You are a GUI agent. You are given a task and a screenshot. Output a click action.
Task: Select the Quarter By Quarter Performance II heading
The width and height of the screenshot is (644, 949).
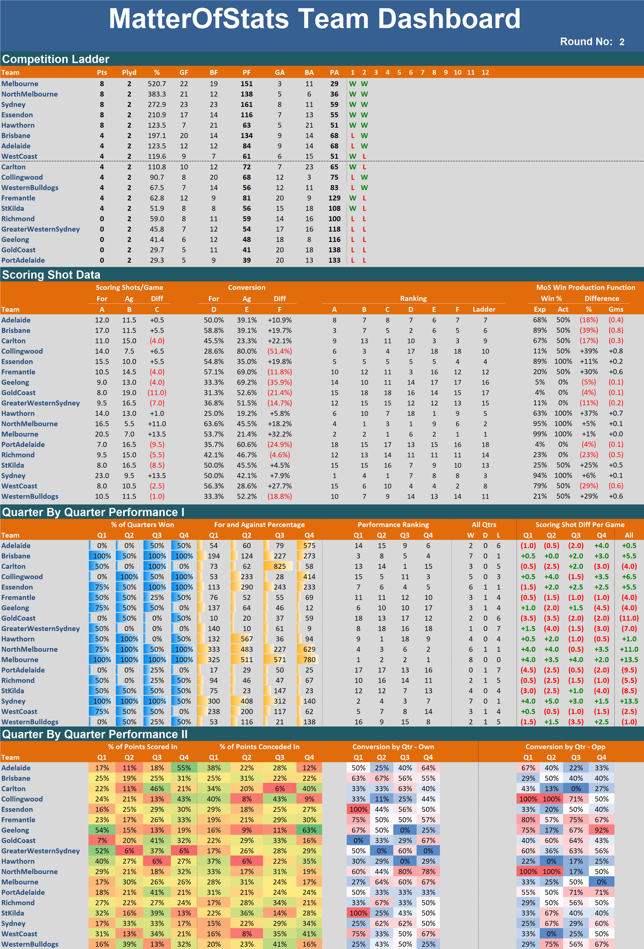[x=95, y=734]
